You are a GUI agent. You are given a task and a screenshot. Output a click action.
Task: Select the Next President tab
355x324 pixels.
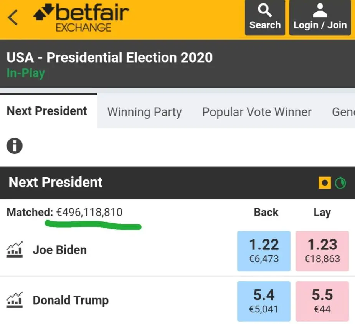[47, 111]
